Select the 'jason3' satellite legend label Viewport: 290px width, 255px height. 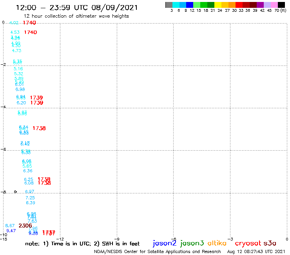192,243
